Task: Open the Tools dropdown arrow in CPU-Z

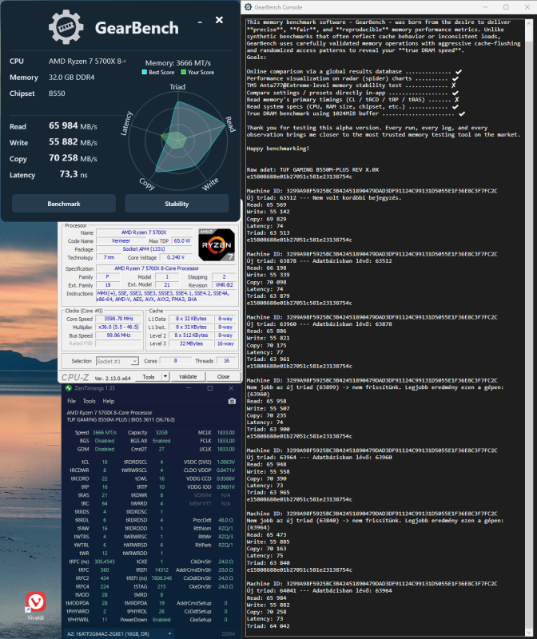Action: pyautogui.click(x=165, y=377)
